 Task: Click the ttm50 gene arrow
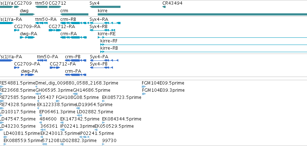tap(41, 7)
